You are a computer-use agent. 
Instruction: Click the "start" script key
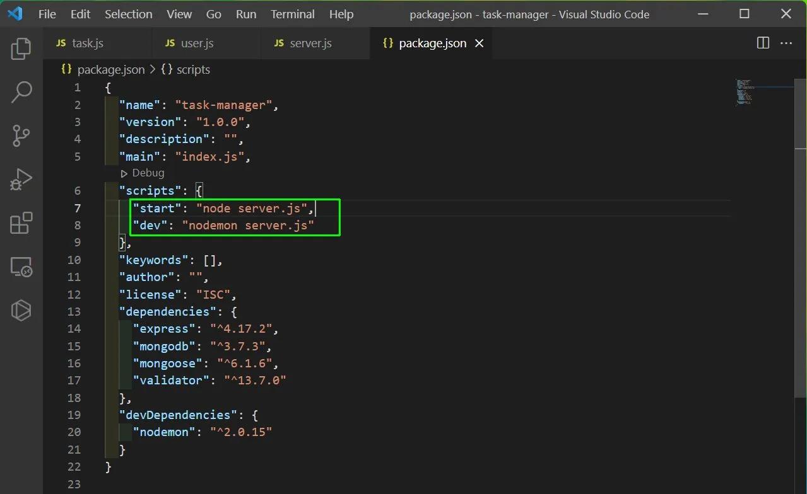[158, 208]
